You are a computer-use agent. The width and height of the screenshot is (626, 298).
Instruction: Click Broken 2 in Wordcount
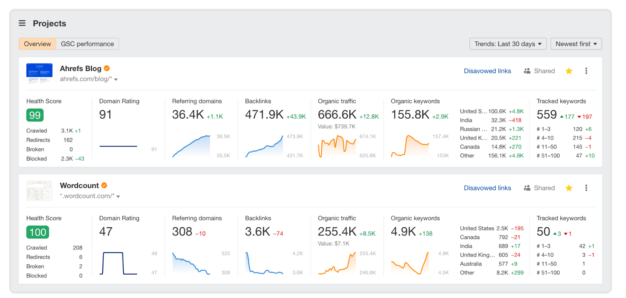pyautogui.click(x=54, y=267)
